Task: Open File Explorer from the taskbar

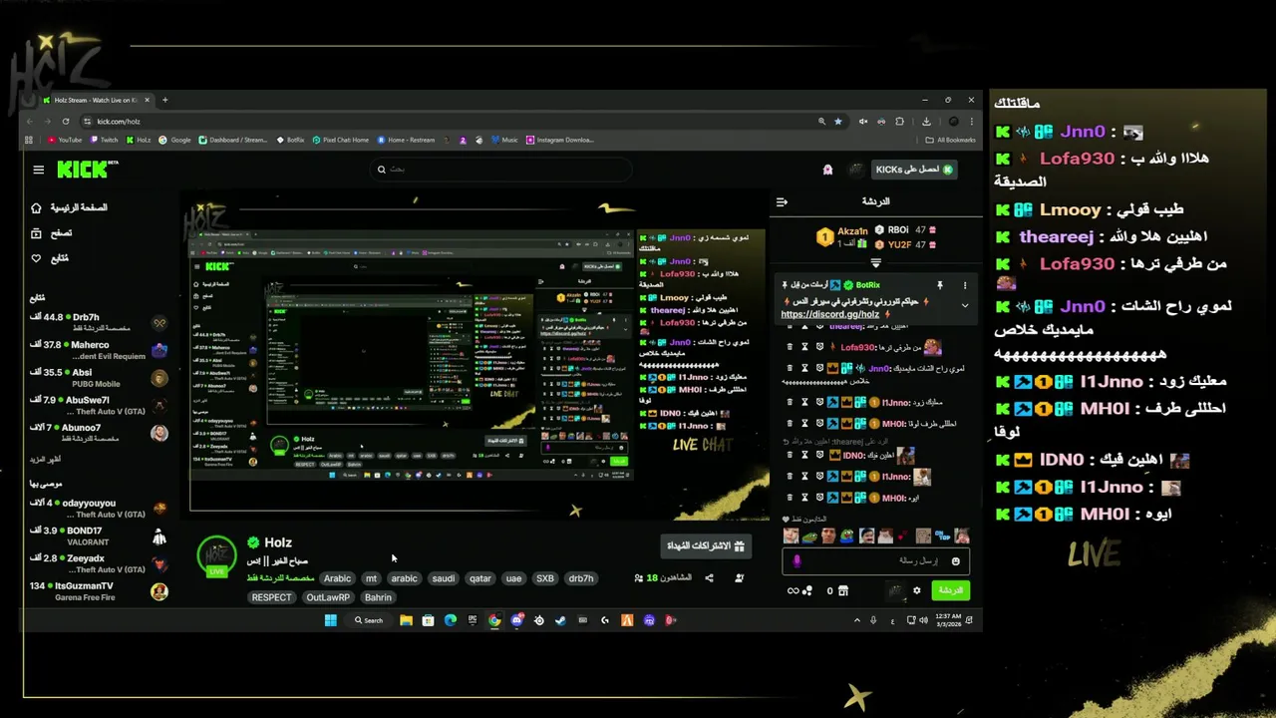Action: click(406, 620)
